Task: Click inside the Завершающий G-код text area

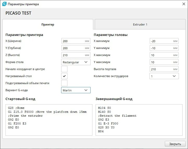Action: (139, 120)
